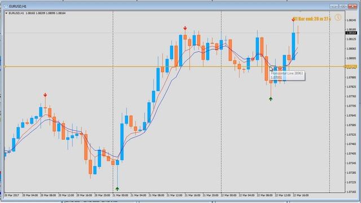Click the 20 Mar 12:00 time label

click(x=66, y=195)
